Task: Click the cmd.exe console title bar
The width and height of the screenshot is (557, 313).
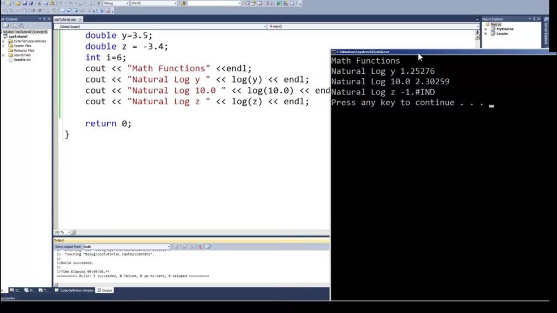Action: [441, 52]
